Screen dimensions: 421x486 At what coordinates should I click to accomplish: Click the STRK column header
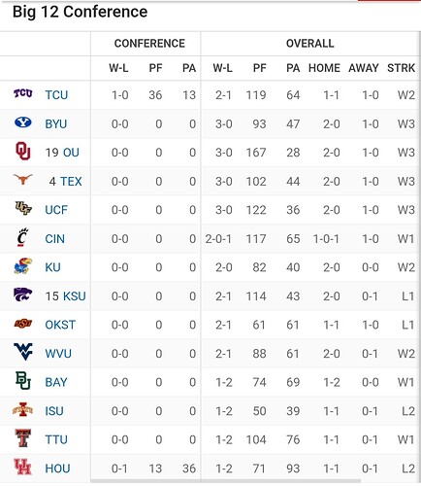coord(401,68)
